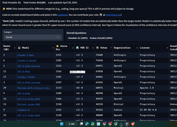Open the chat.lmsys.org link
Image resolution: width=177 pixels, height=127 pixels.
pyautogui.click(x=113, y=15)
